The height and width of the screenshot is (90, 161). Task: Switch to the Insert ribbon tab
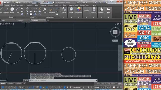pos(13,5)
